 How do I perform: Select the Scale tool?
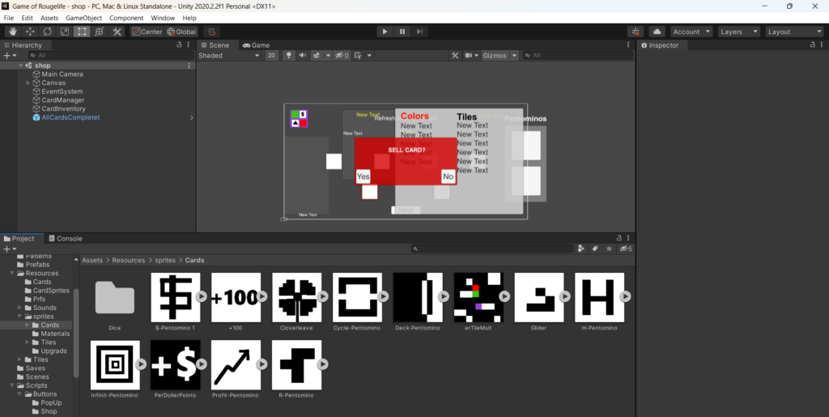click(65, 32)
